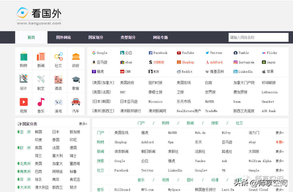Click the Instagram camera icon
293x192 pixels.
point(235,62)
